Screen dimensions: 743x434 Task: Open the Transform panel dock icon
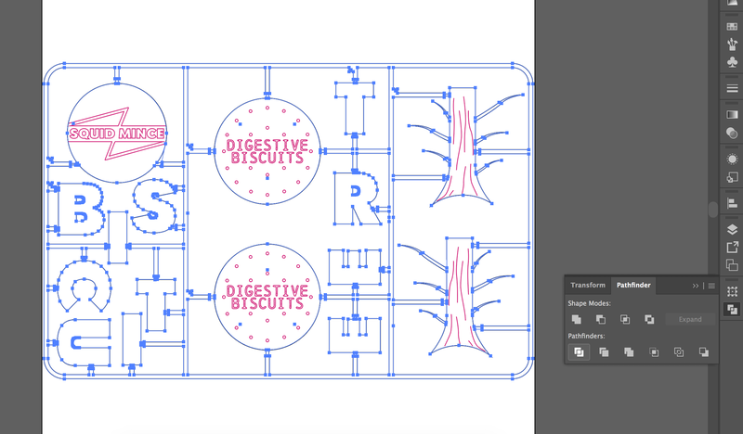[x=732, y=291]
